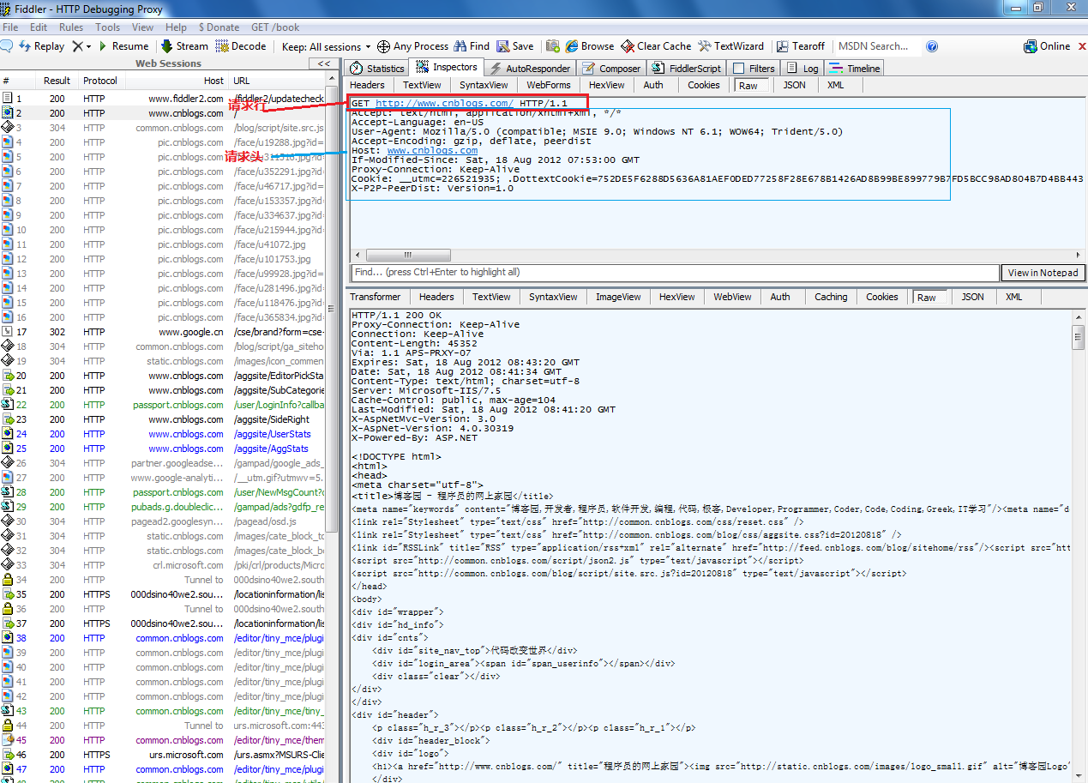The width and height of the screenshot is (1088, 783).
Task: Click the Browse toolbar icon
Action: point(572,46)
